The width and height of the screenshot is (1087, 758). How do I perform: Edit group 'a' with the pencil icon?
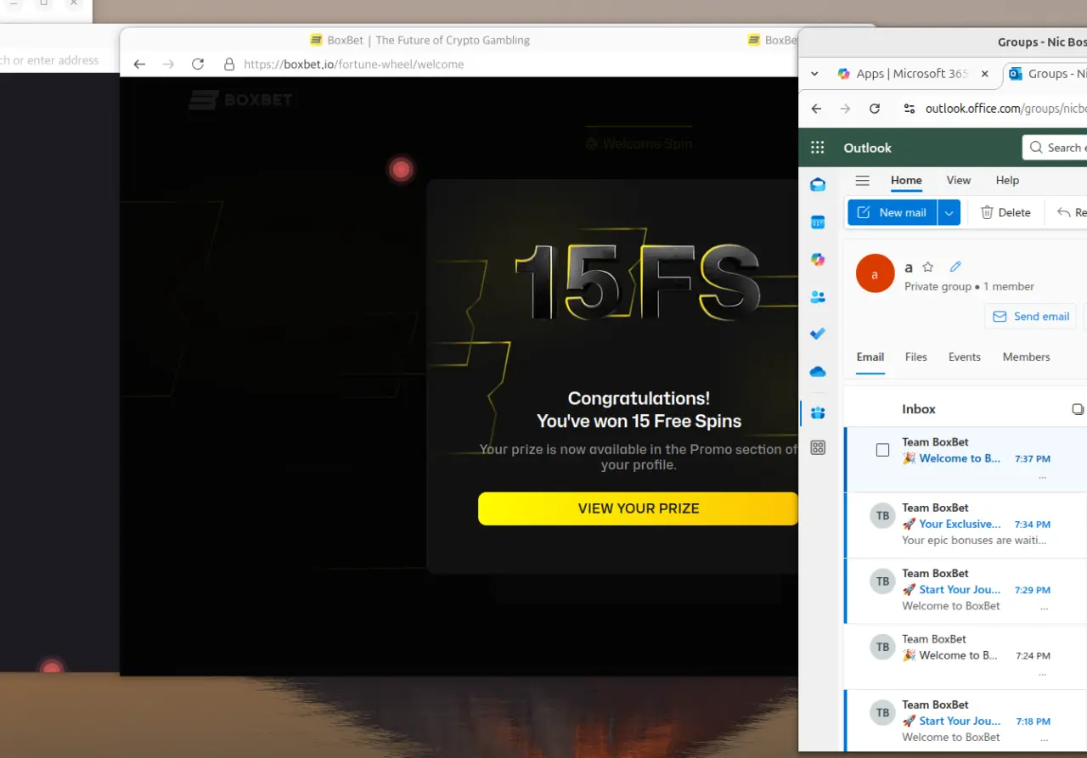tap(955, 267)
